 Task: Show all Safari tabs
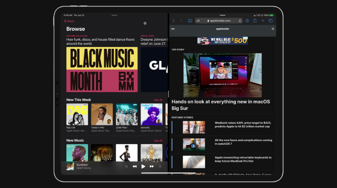(271, 21)
